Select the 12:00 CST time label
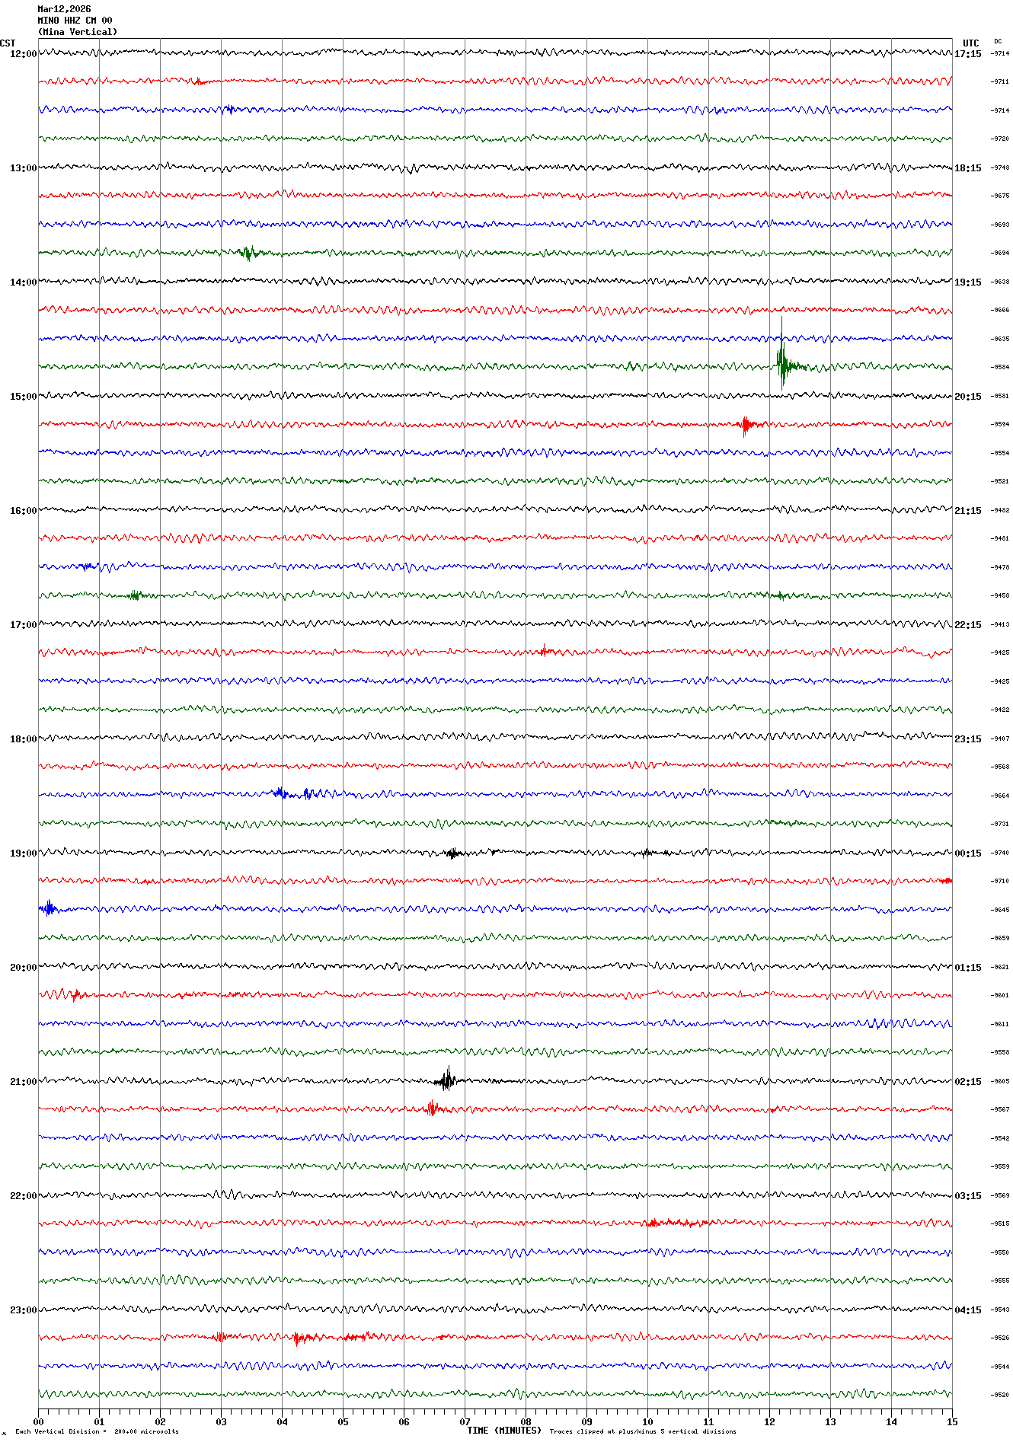The height and width of the screenshot is (1442, 1013). click(23, 54)
